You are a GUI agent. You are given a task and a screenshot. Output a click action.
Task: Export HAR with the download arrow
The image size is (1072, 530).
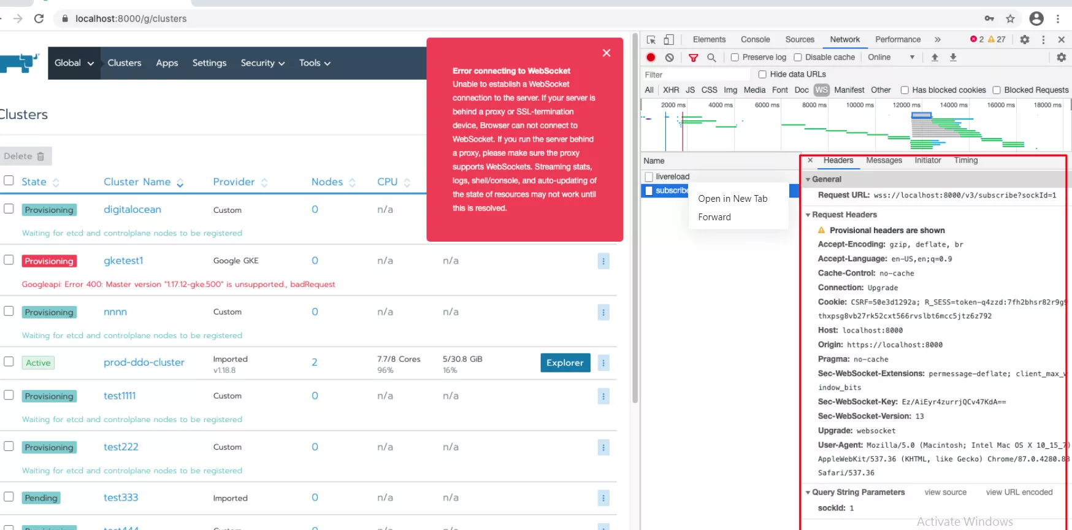953,57
